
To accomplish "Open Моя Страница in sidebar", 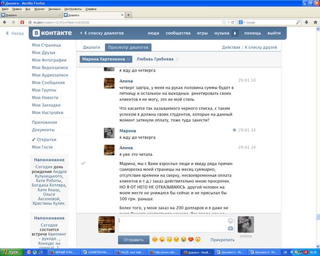I will click(x=46, y=45).
